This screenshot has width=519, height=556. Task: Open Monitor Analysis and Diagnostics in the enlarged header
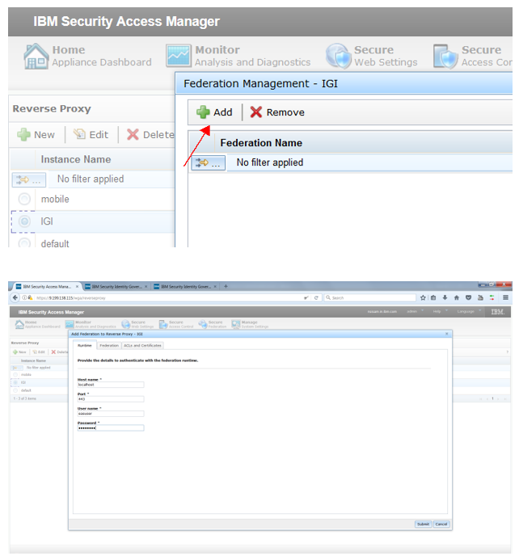238,56
